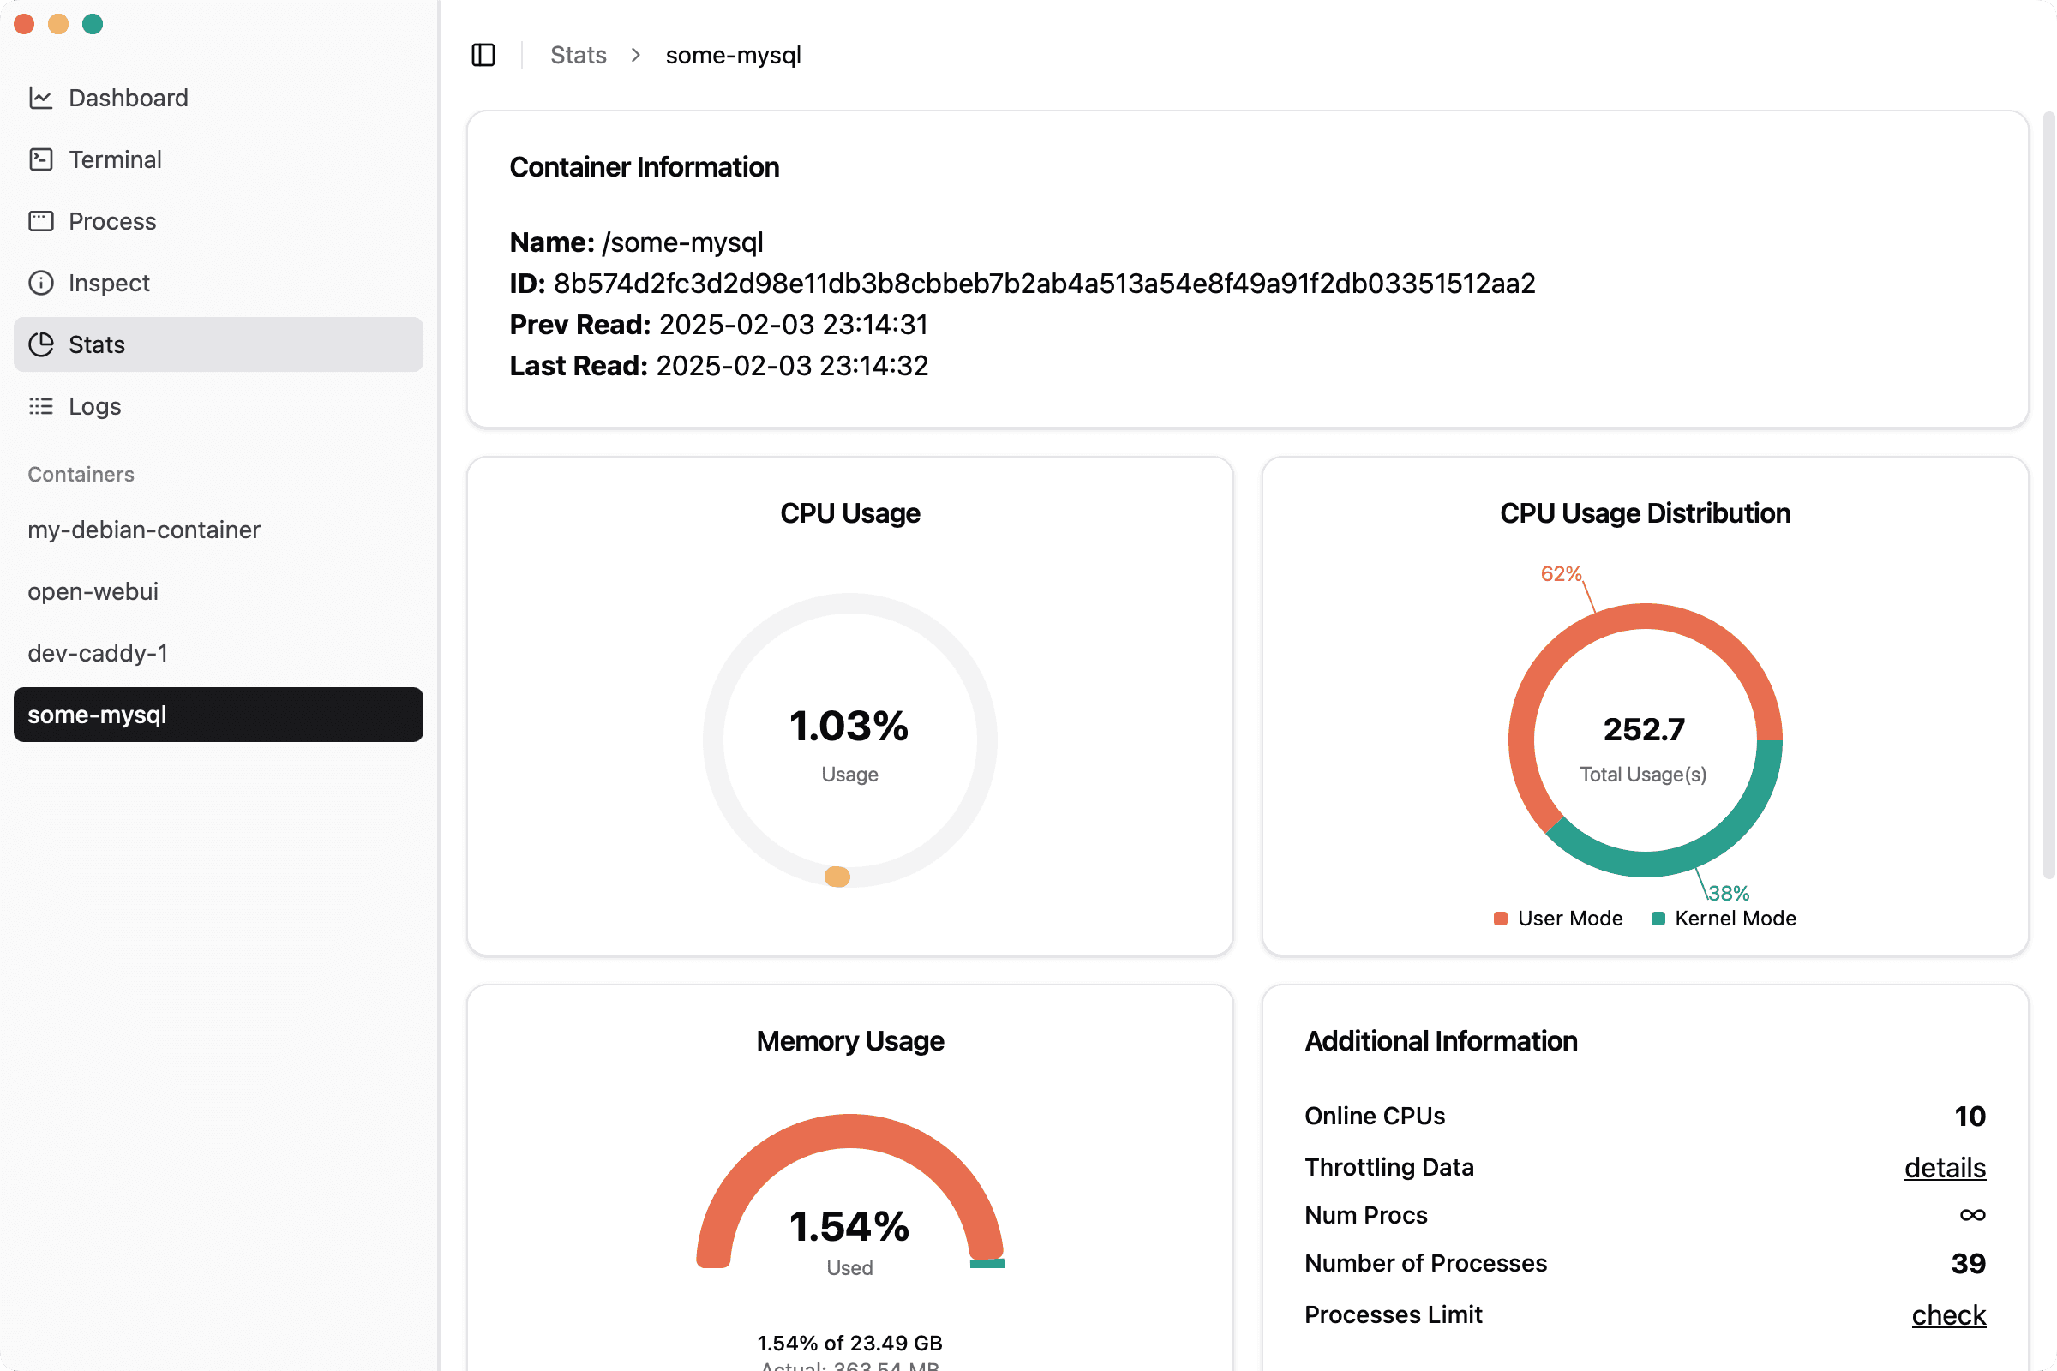
Task: Click the Stats pie chart icon
Action: tap(40, 344)
